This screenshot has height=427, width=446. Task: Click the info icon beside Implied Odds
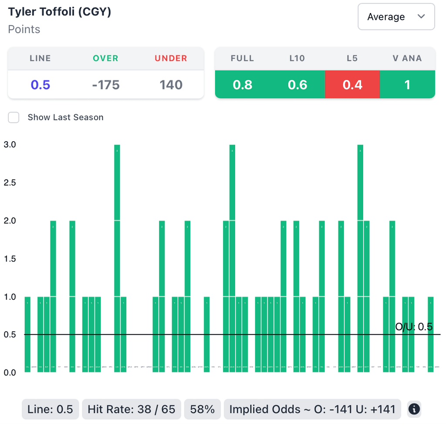click(414, 409)
